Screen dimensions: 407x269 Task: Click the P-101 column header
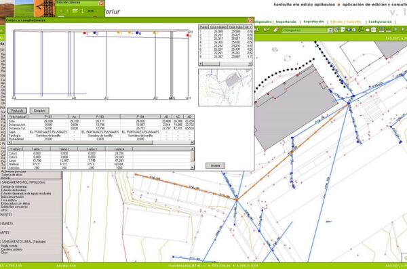[48, 117]
